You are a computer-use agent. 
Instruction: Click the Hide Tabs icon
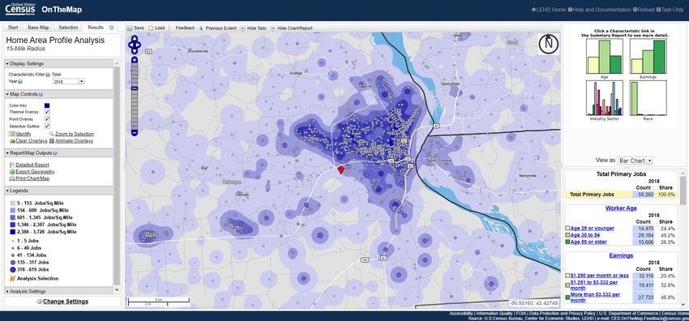[242, 28]
